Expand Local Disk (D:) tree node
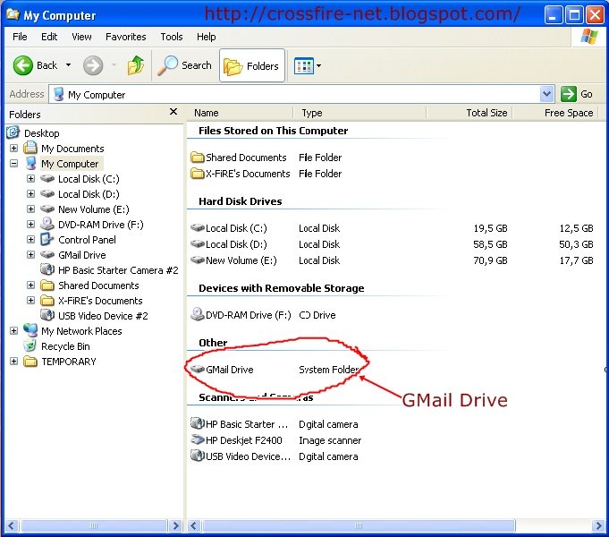 click(30, 193)
